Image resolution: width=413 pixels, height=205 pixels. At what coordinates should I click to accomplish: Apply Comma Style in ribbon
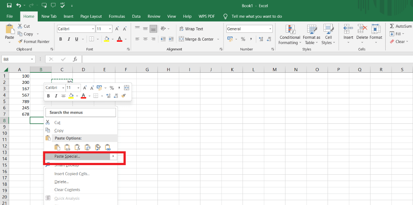point(251,39)
